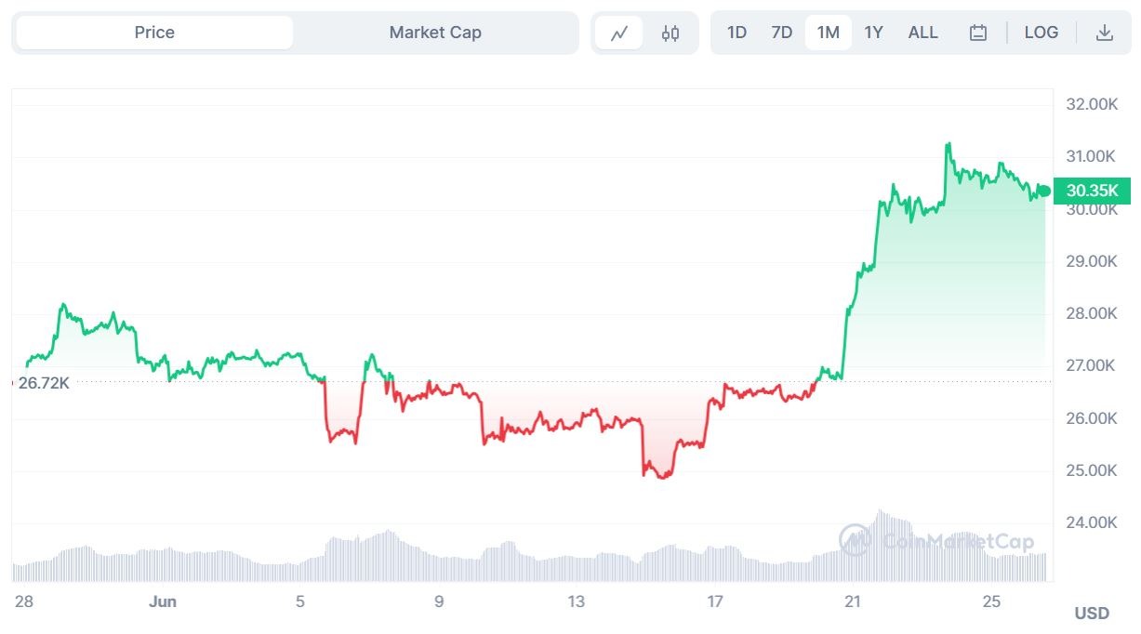This screenshot has width=1141, height=634.
Task: Click the current price endpoint dot
Action: pyautogui.click(x=1044, y=191)
